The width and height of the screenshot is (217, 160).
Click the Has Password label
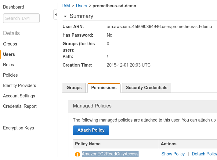78,35
